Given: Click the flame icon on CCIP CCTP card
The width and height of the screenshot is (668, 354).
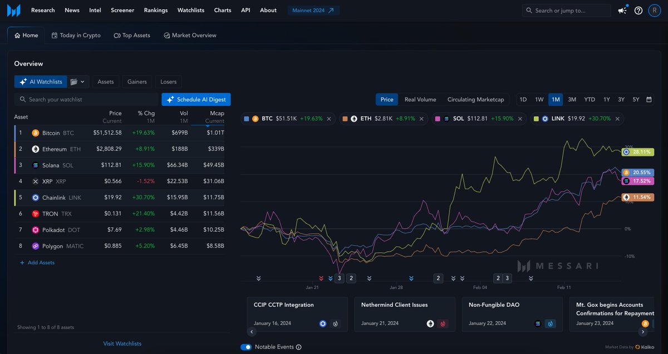Looking at the screenshot, I should [336, 323].
